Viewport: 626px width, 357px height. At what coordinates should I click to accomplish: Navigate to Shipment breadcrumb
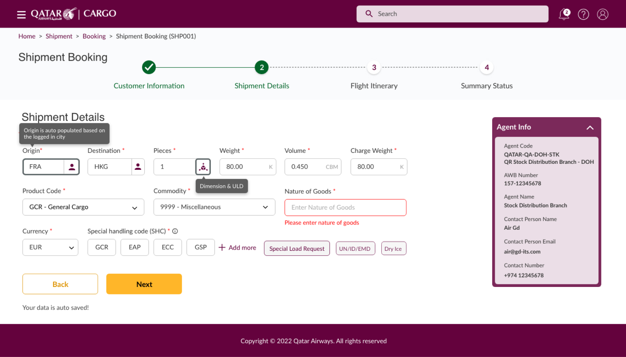pyautogui.click(x=59, y=36)
